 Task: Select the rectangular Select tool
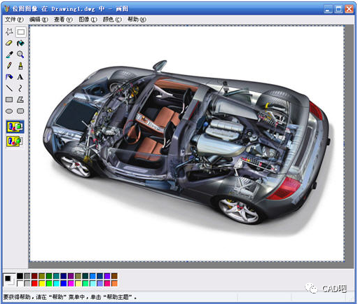coord(20,32)
